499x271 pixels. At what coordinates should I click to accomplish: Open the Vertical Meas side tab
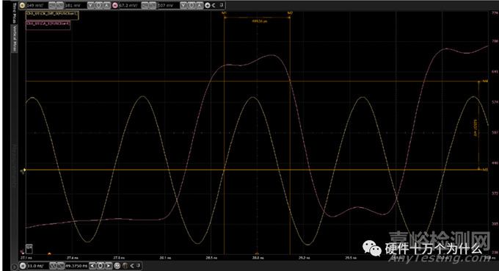pyautogui.click(x=14, y=38)
